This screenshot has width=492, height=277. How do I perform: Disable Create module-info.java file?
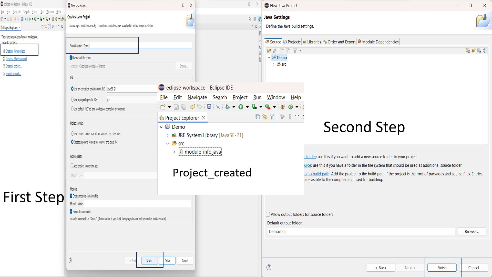(71, 196)
